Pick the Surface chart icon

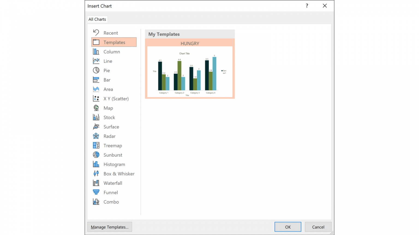pos(96,126)
